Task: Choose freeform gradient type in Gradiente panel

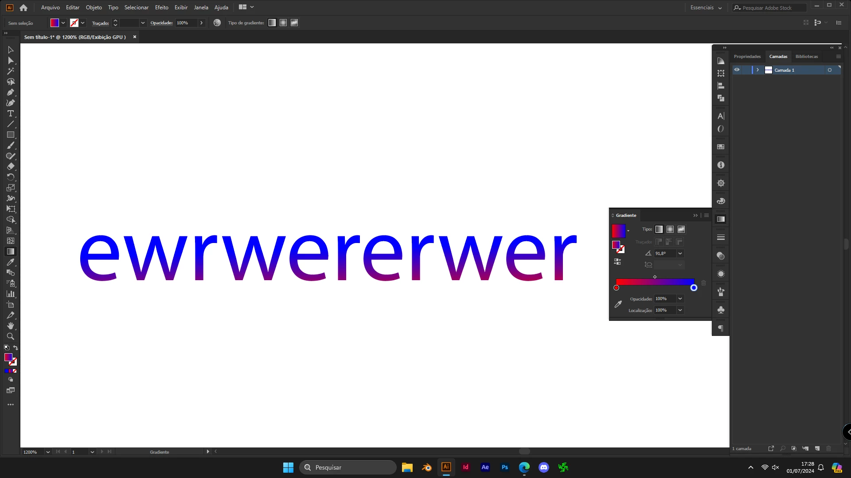Action: (681, 229)
